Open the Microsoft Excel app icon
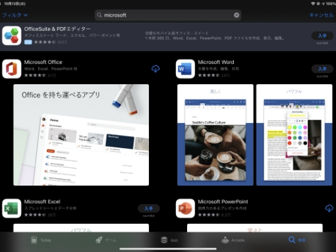Screen dimensions: 336x252 [12, 209]
